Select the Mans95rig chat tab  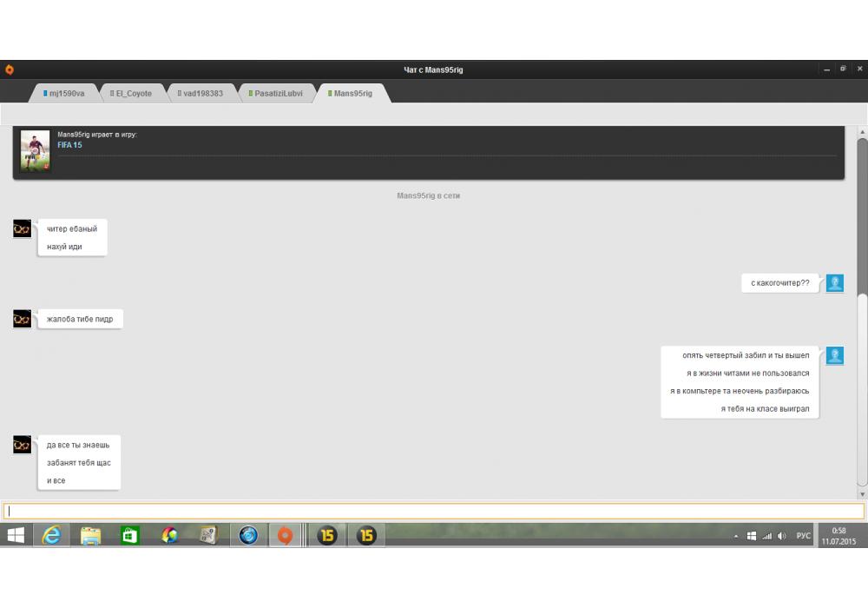(351, 93)
